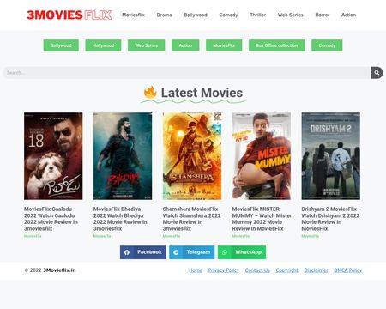Open Moviesflix in the top navigation
Viewport: 386px width, 309px height.
click(133, 15)
